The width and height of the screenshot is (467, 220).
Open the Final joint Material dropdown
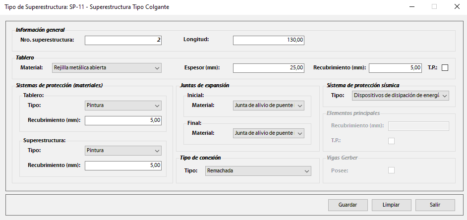268,133
